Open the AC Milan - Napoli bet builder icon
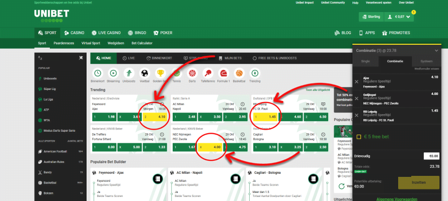 pyautogui.click(x=236, y=179)
